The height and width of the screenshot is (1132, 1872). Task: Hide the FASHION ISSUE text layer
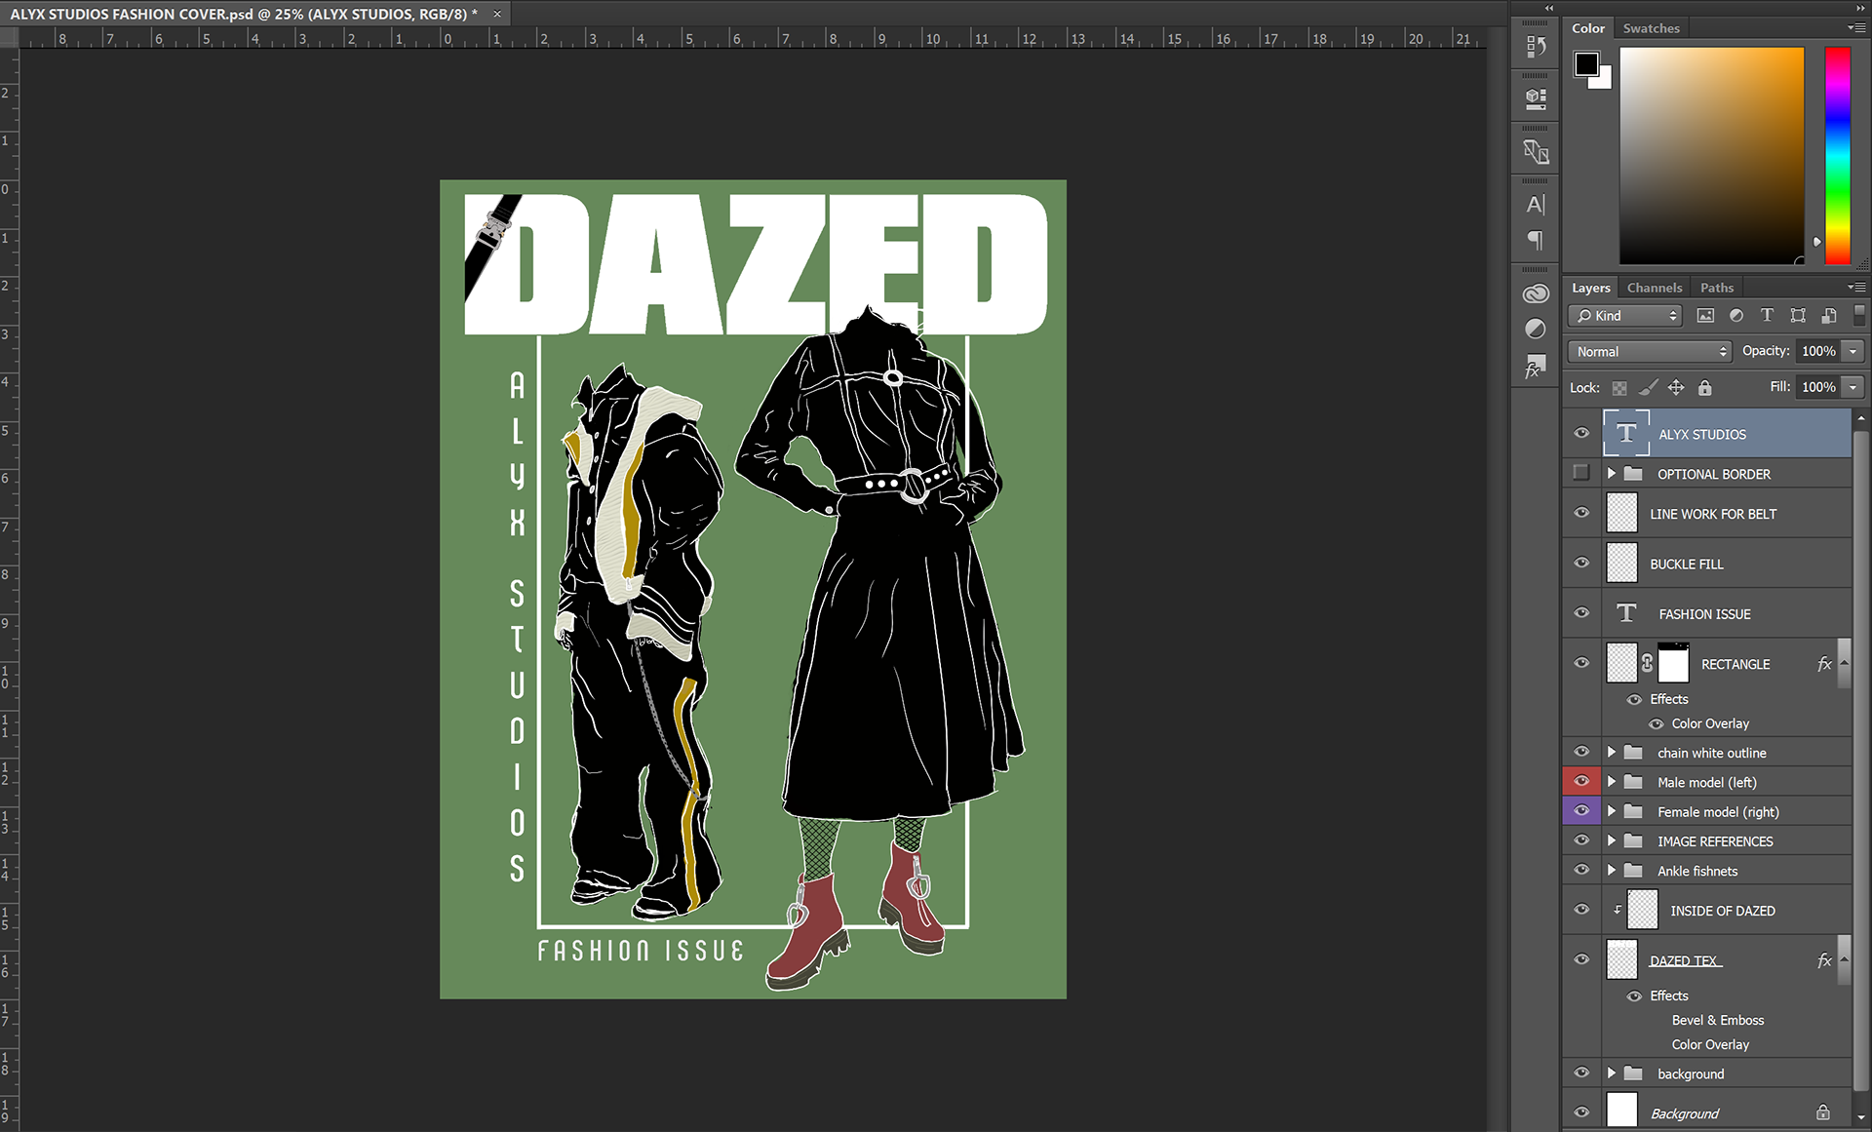tap(1581, 613)
